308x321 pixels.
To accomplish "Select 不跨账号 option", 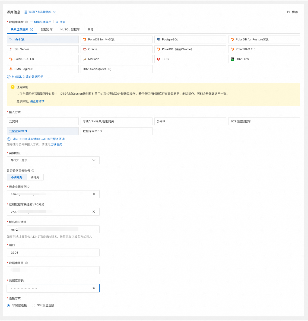I will [17, 177].
